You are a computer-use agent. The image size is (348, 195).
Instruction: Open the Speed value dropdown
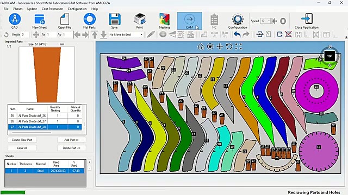tap(269, 21)
